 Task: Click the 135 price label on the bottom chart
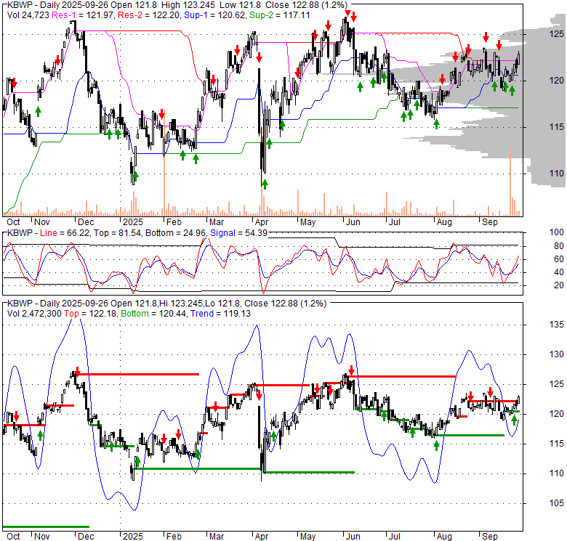tap(557, 325)
